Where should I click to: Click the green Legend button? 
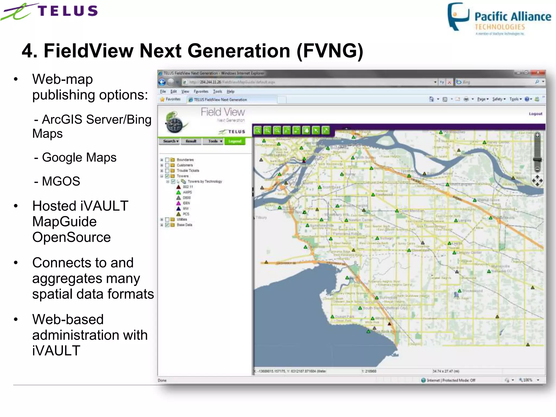coord(235,141)
